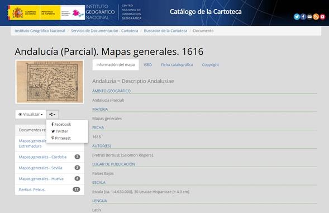Switch to the Copyright tab
The image size is (329, 213).
[x=210, y=65]
